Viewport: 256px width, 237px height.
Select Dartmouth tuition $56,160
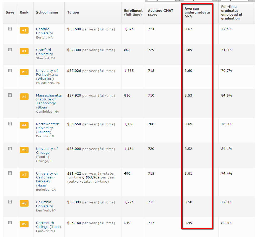(74, 223)
